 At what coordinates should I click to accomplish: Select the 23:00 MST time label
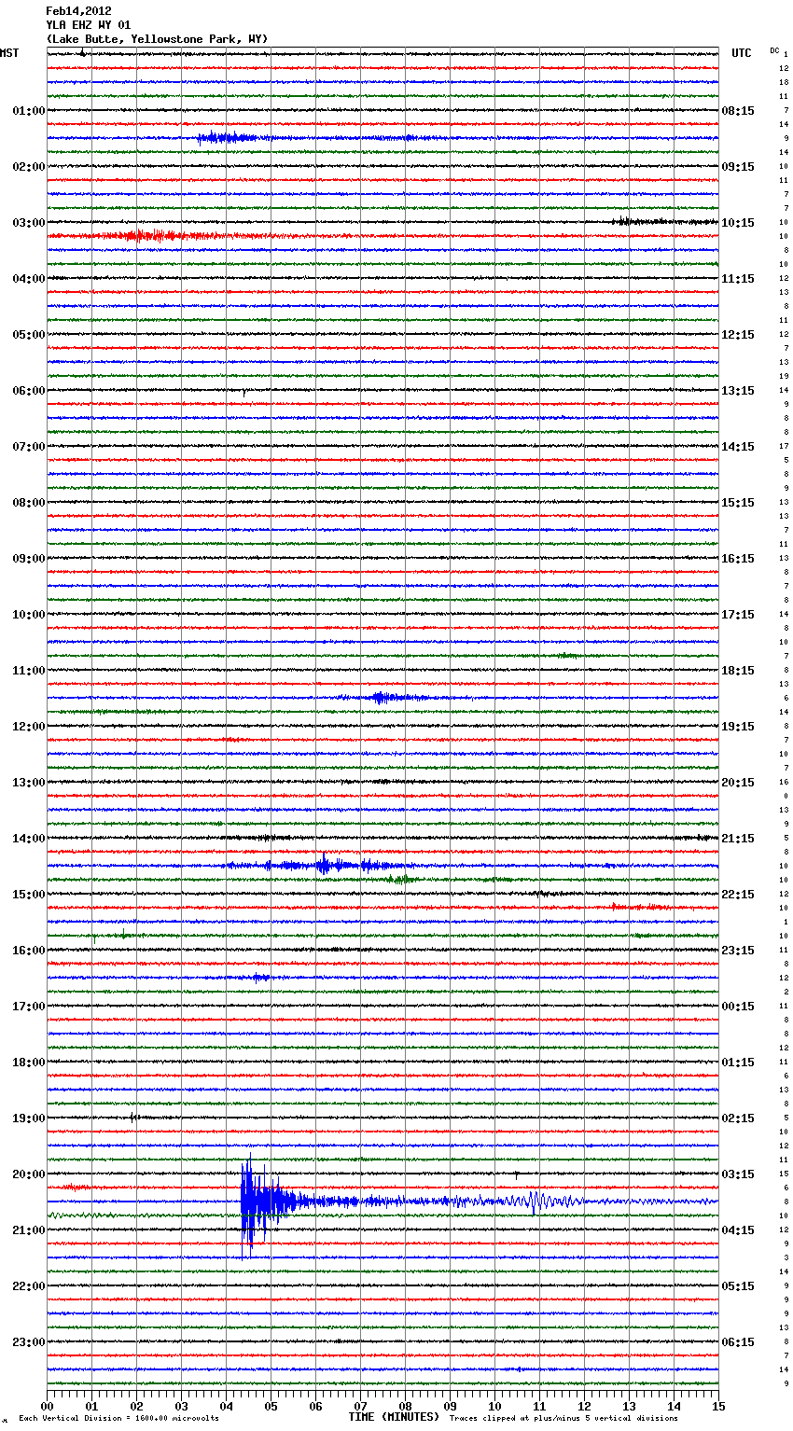(29, 1342)
